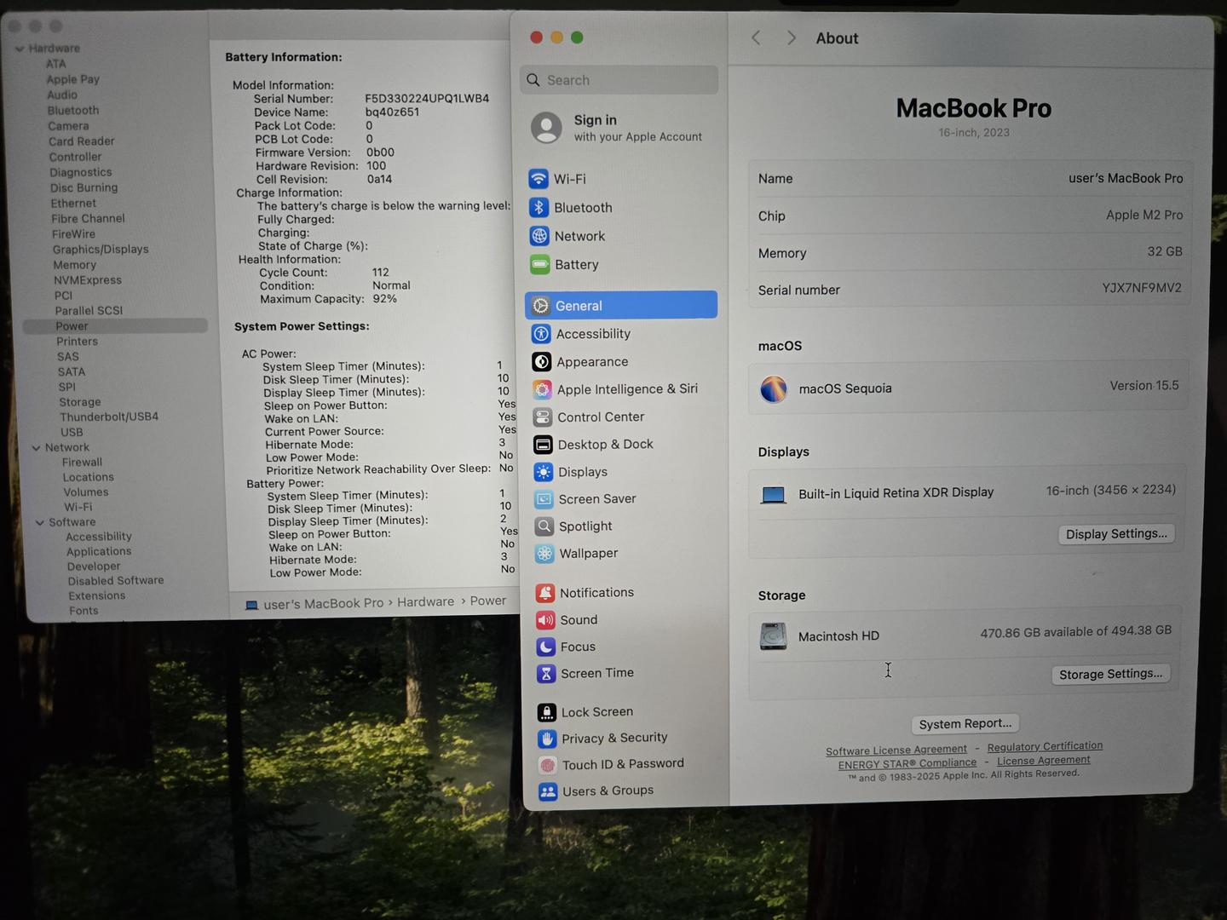
Task: Open Storage Settings button
Action: tap(1110, 674)
